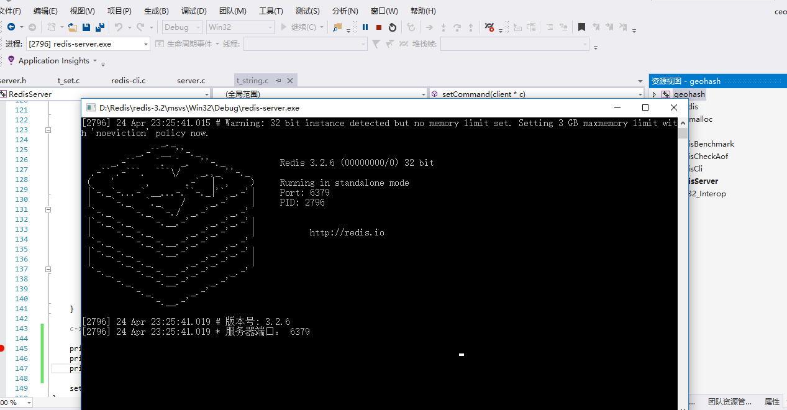Click the step out icon

(471, 27)
